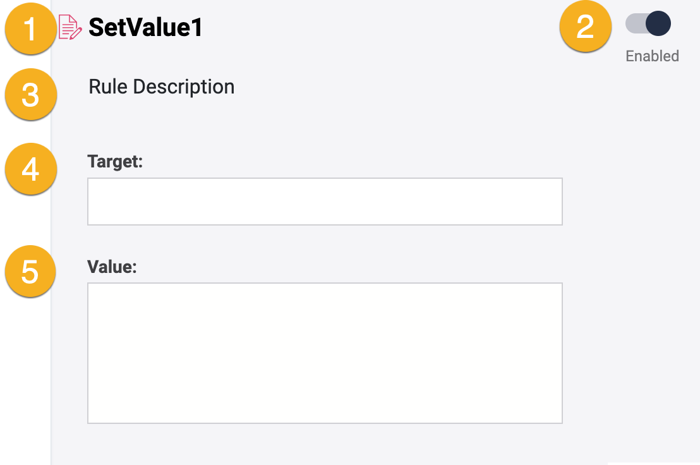Select callout badge number 3
Image resolution: width=700 pixels, height=465 pixels.
(x=30, y=94)
